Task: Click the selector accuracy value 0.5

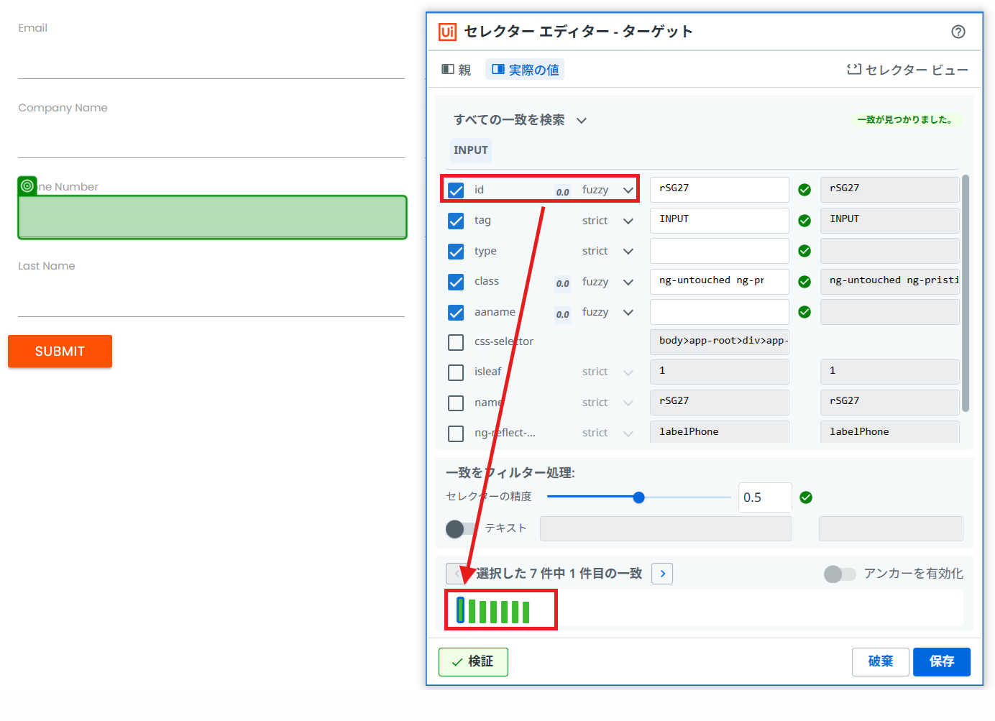Action: tap(765, 497)
